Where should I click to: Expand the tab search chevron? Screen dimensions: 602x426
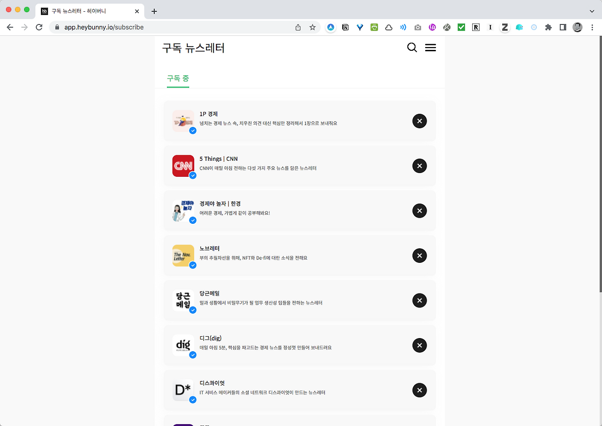[x=592, y=11]
